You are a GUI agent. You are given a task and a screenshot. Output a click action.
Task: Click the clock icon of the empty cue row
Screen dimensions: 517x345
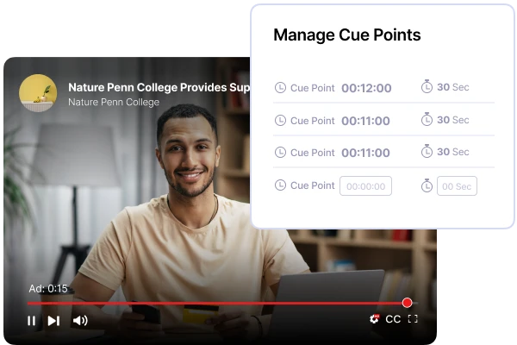(x=280, y=185)
